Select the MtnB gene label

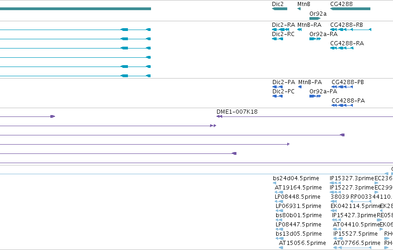[304, 4]
